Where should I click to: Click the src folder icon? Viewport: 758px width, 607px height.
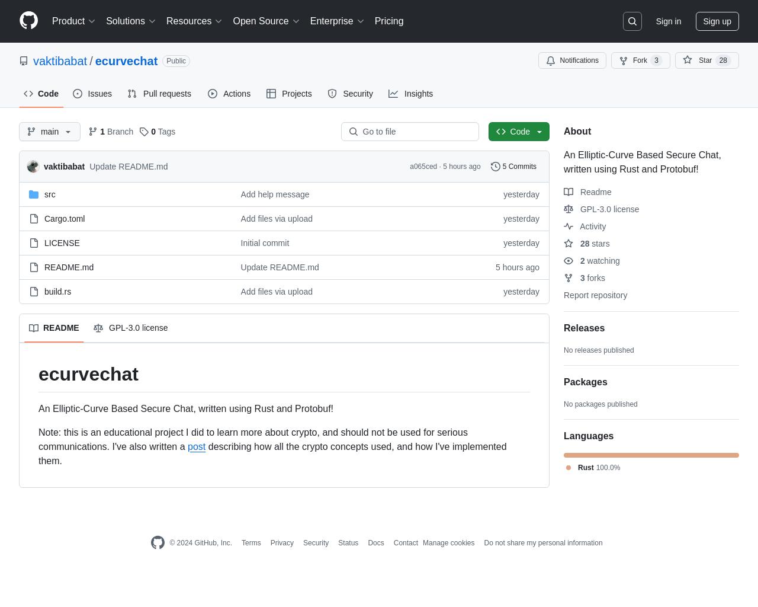click(34, 194)
